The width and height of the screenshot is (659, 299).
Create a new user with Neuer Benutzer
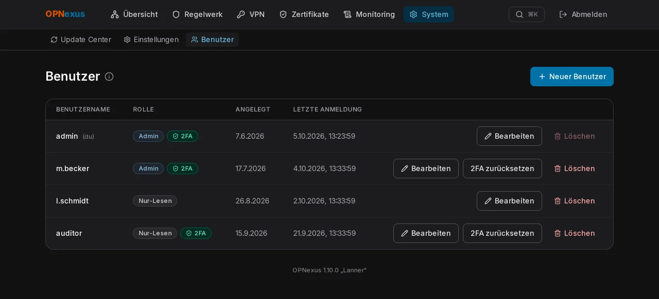(x=572, y=77)
